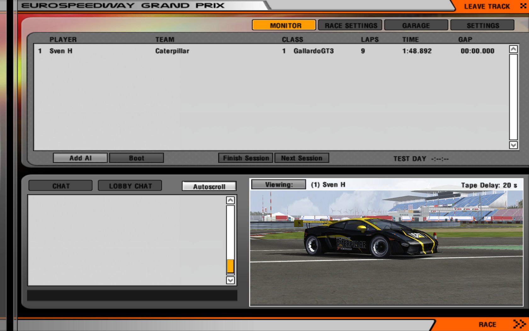
Task: Open the Viewing driver selector
Action: (x=279, y=184)
